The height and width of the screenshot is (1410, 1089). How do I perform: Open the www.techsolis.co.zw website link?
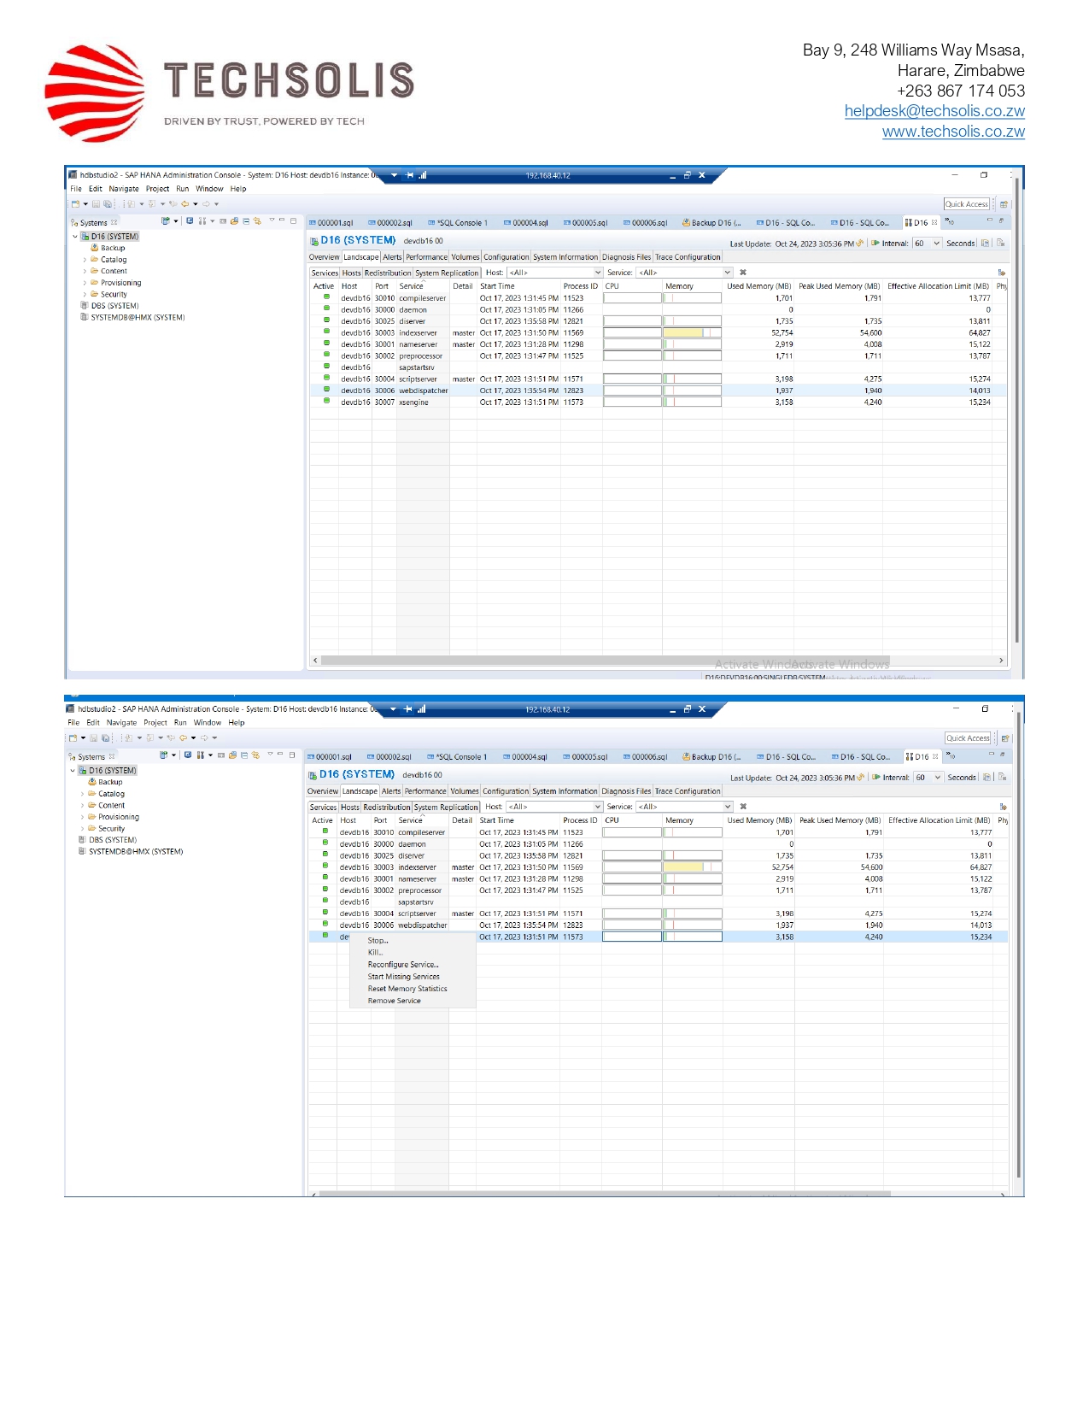pyautogui.click(x=952, y=132)
